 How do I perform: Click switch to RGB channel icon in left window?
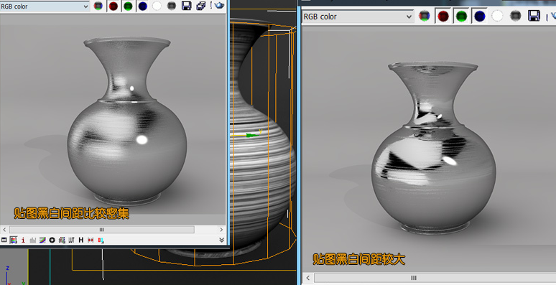(98, 6)
